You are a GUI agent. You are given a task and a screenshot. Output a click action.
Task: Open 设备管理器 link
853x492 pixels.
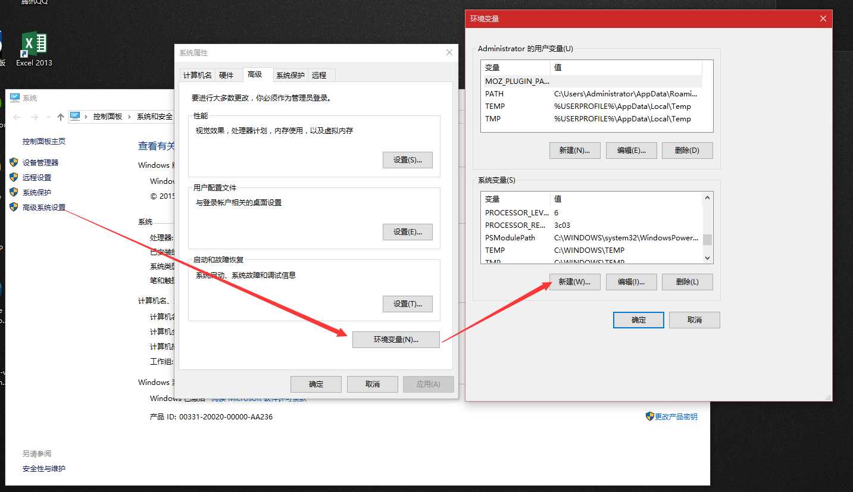[x=40, y=162]
